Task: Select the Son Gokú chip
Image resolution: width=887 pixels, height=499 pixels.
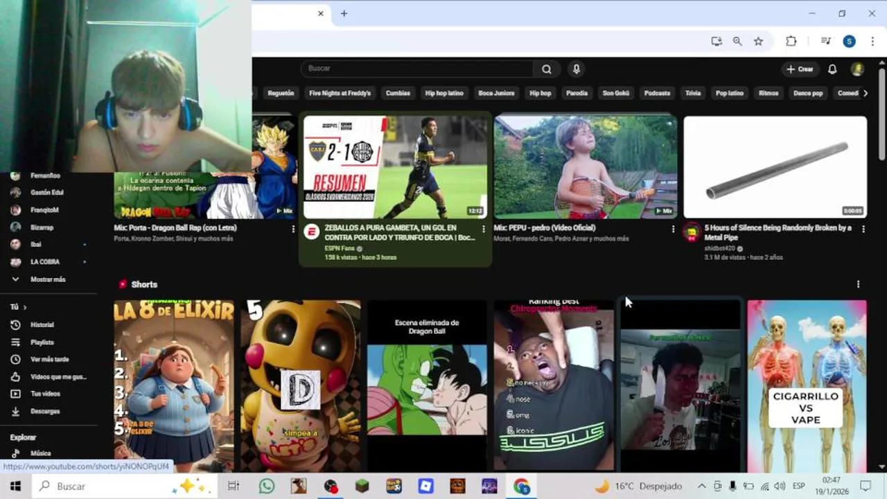Action: click(x=616, y=93)
